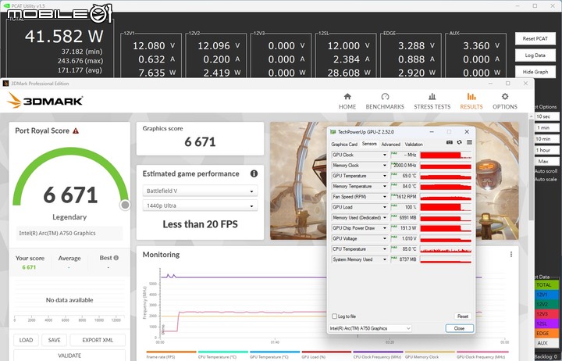Click the info icon next to Best
This screenshot has height=361, width=562.
116,258
